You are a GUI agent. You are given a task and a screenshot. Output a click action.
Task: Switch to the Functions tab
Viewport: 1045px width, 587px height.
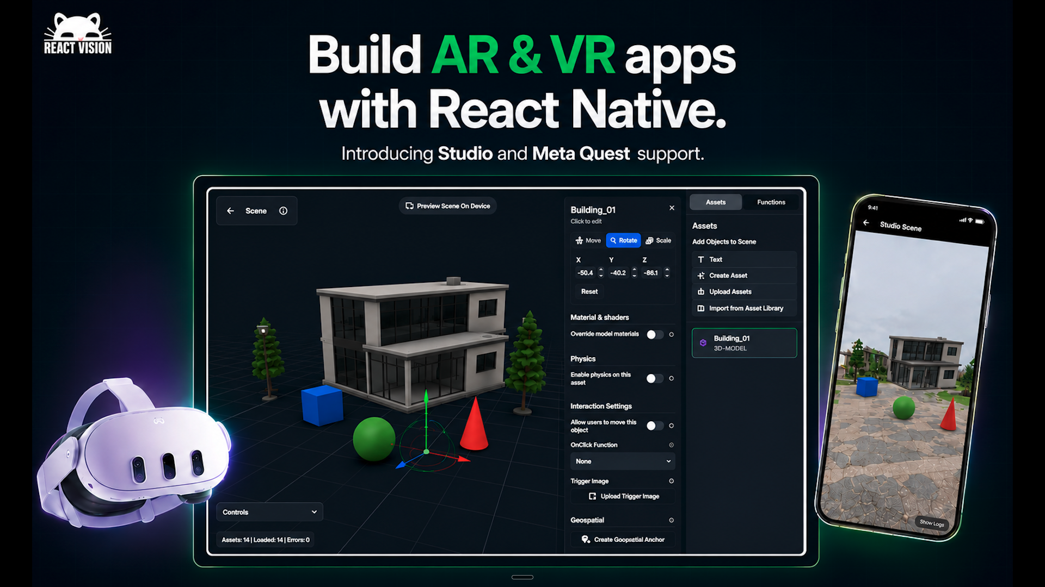pos(771,202)
